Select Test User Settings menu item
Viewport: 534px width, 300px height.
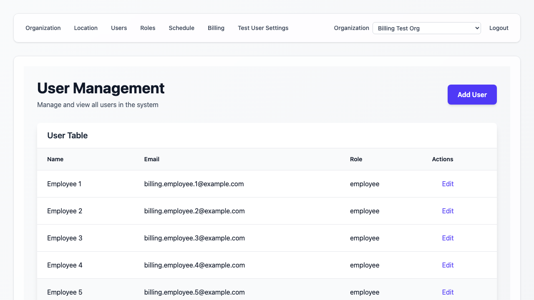click(263, 28)
